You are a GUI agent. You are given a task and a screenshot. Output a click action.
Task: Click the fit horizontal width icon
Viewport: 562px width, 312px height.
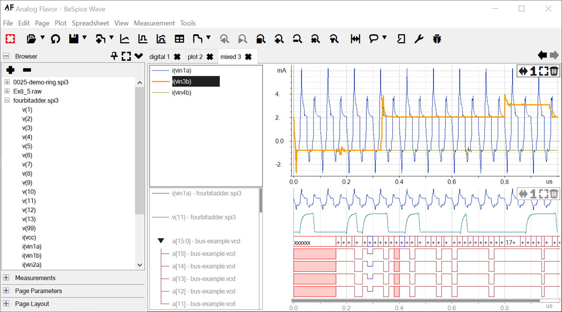(355, 39)
